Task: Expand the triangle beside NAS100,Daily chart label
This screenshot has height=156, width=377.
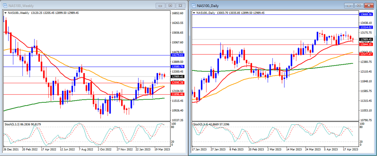Action: 194,13
